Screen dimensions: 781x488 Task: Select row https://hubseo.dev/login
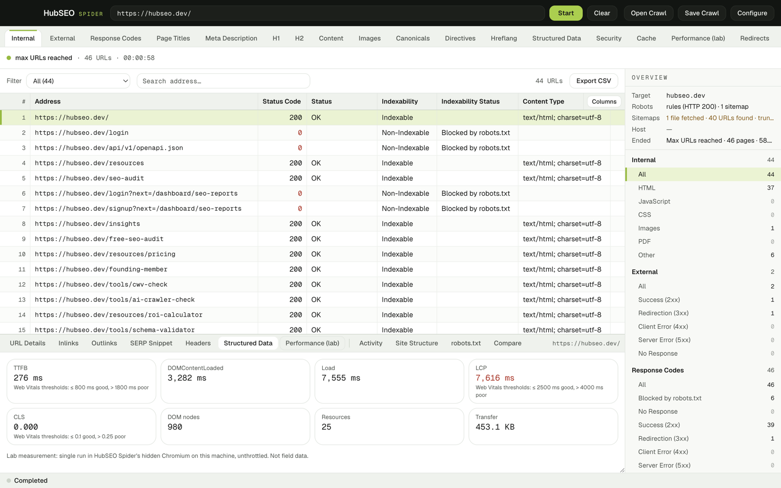312,133
